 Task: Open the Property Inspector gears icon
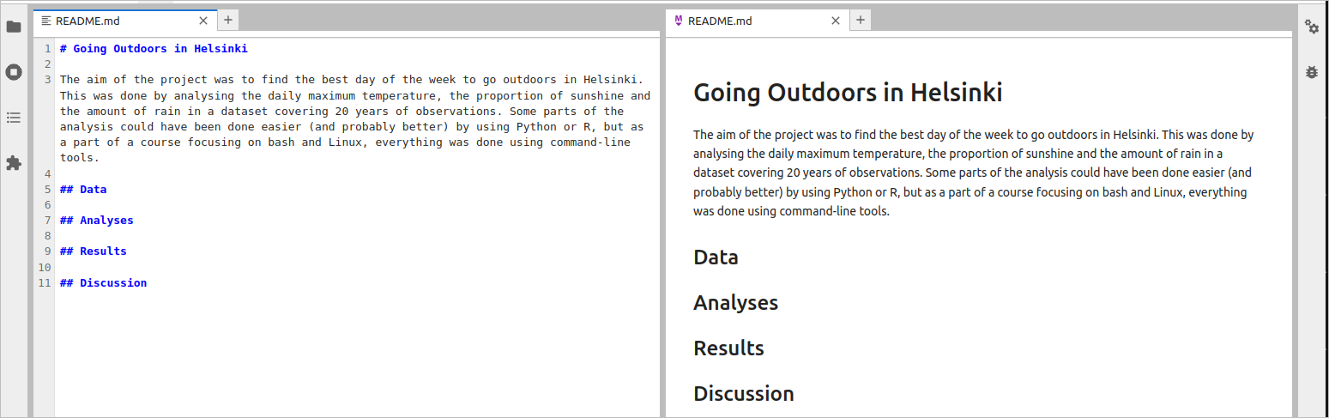tap(1312, 27)
